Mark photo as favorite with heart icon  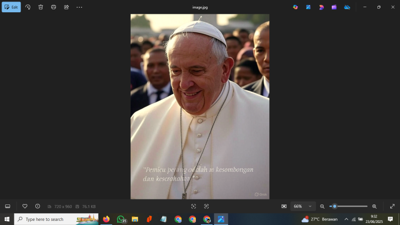point(25,206)
